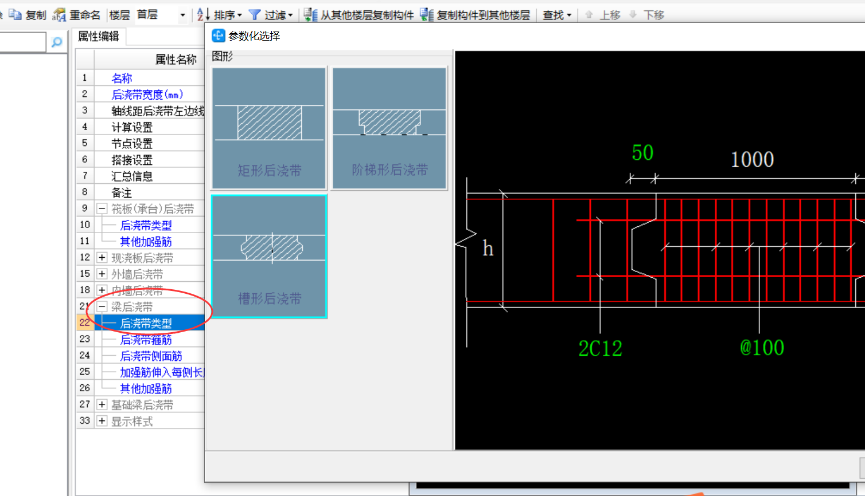Image resolution: width=865 pixels, height=496 pixels.
Task: Collapse the 梁后浇带 group
Action: (x=102, y=306)
